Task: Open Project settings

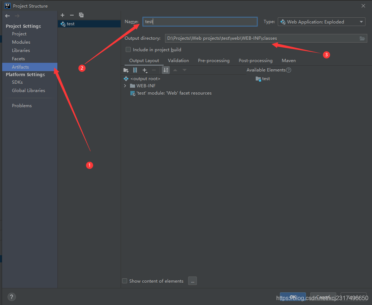Action: click(19, 34)
